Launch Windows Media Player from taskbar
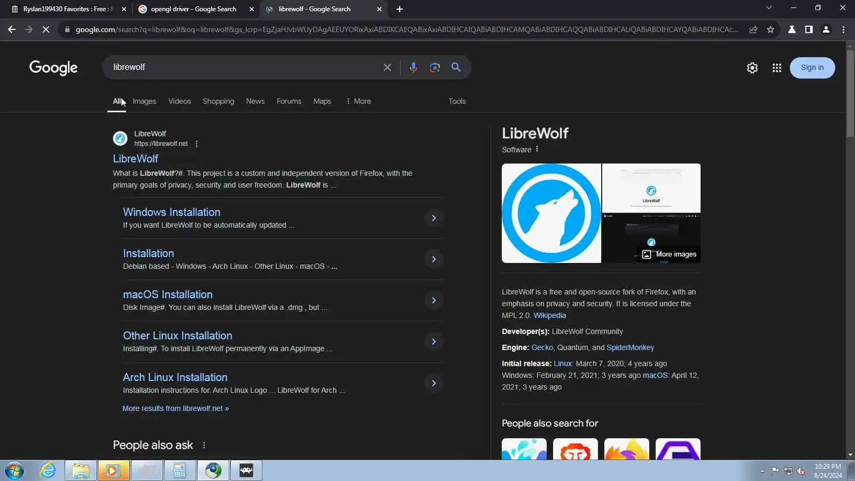 pos(113,471)
